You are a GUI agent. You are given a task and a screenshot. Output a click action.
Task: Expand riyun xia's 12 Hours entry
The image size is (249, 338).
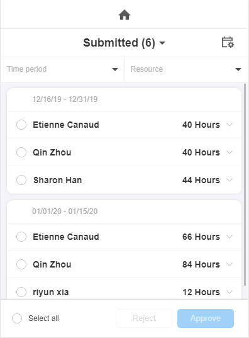coord(230,292)
